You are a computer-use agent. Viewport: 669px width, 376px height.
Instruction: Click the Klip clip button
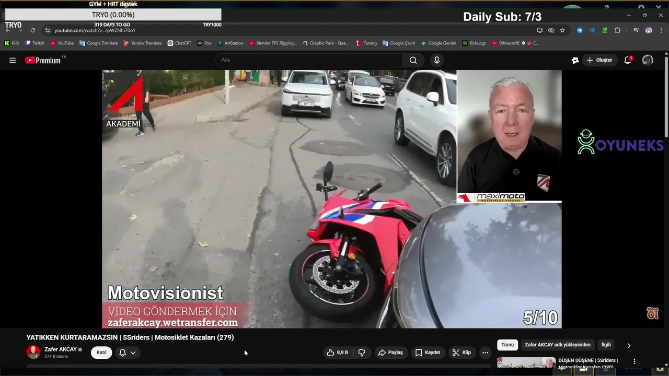click(x=462, y=352)
